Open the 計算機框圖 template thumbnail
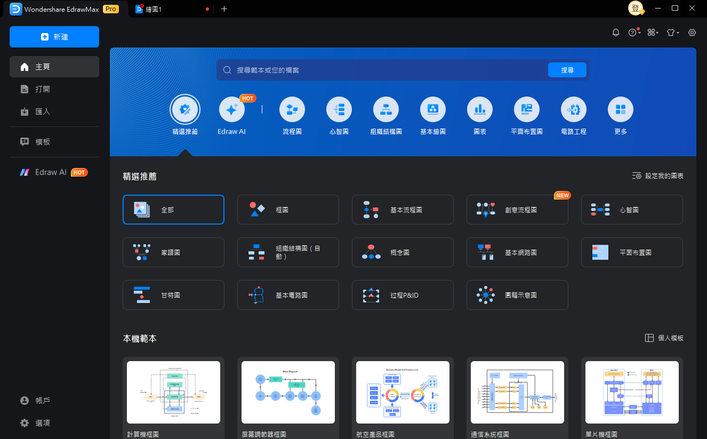707x439 pixels. point(173,392)
